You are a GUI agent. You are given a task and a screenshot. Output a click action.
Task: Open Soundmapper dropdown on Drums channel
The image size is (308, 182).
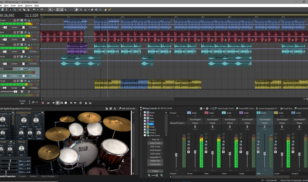pos(195,120)
